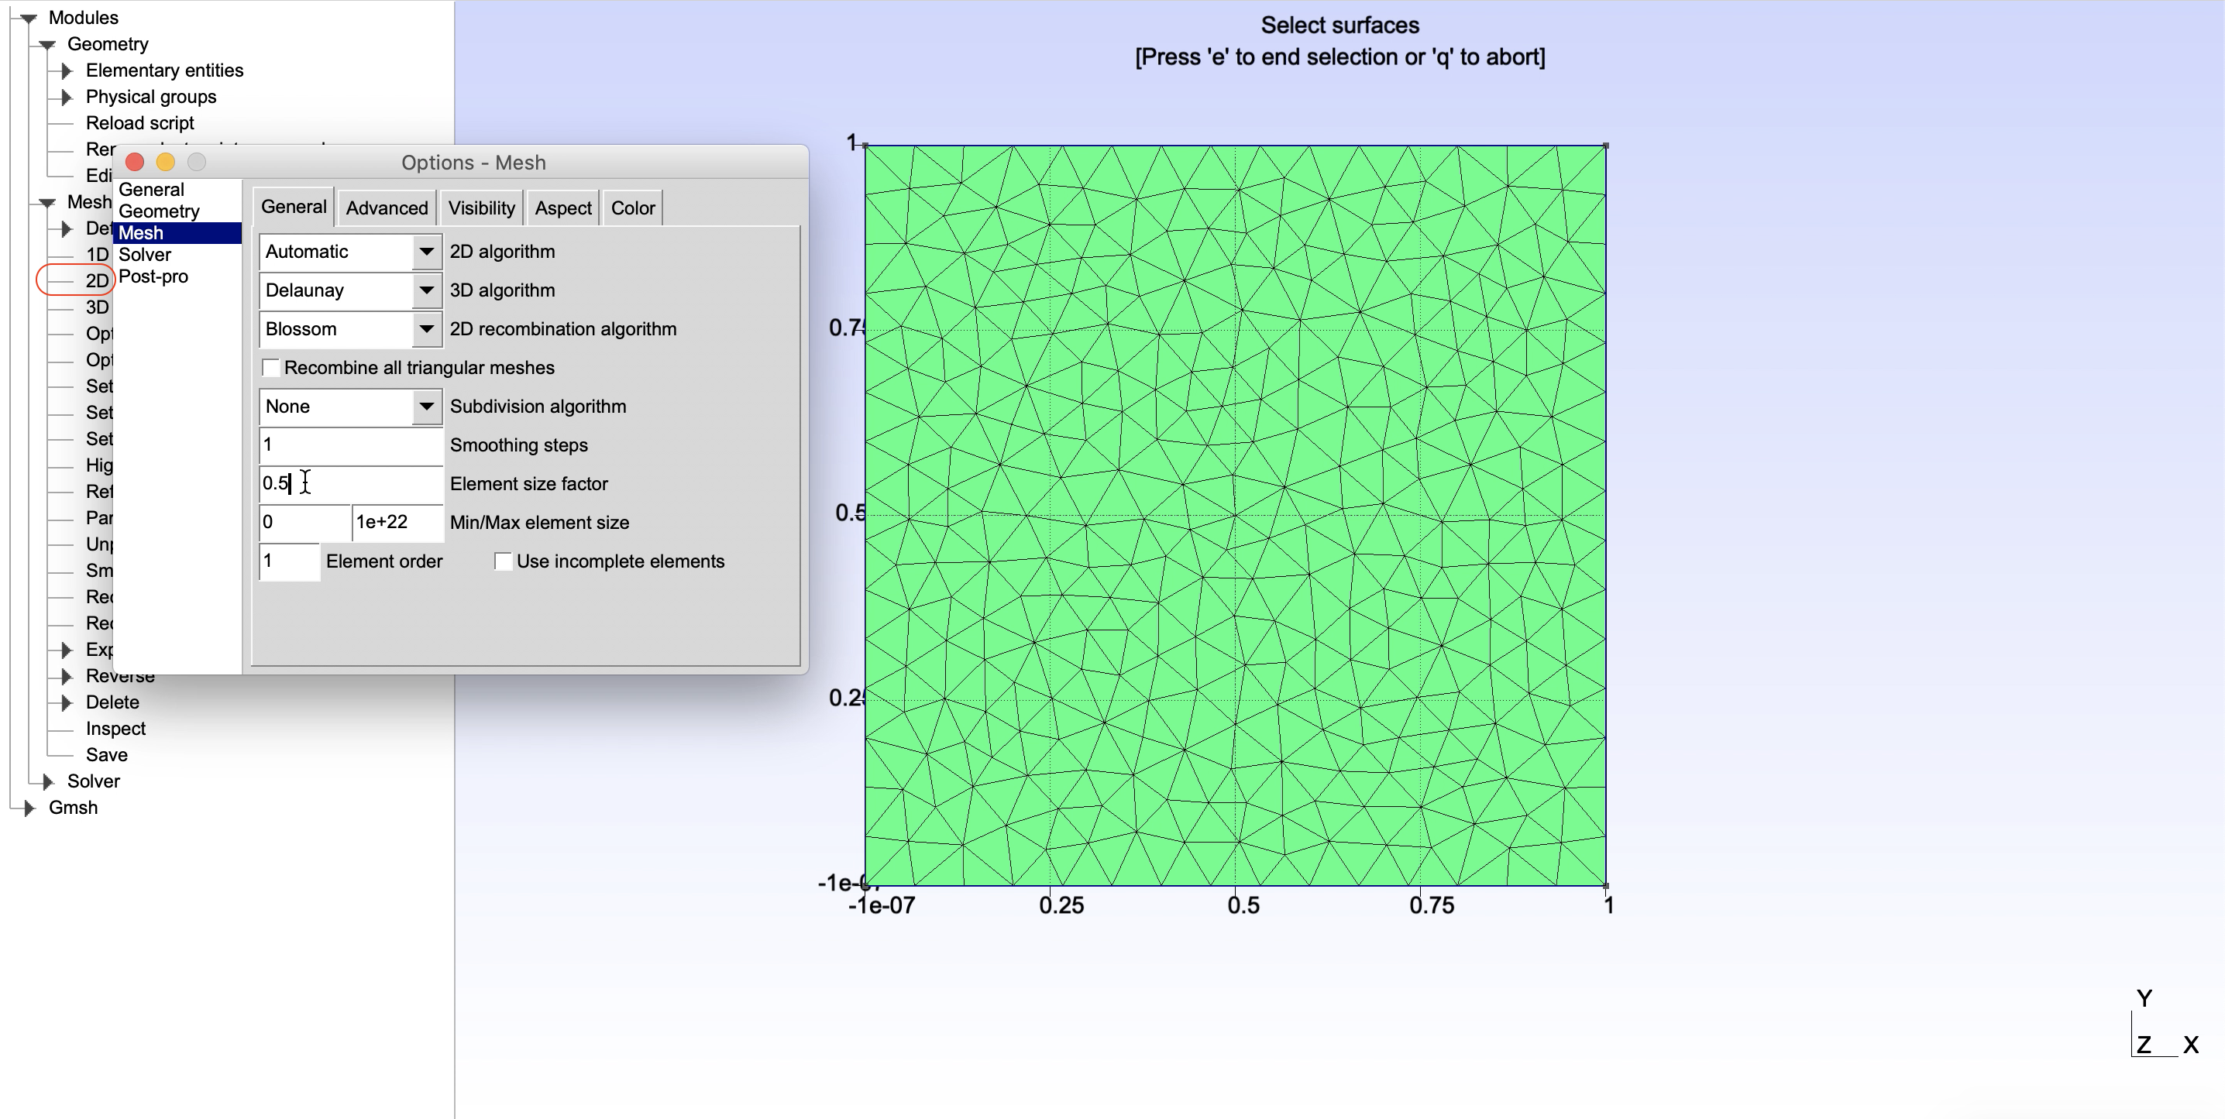
Task: Collapse the Geometry module arrow
Action: 47,45
